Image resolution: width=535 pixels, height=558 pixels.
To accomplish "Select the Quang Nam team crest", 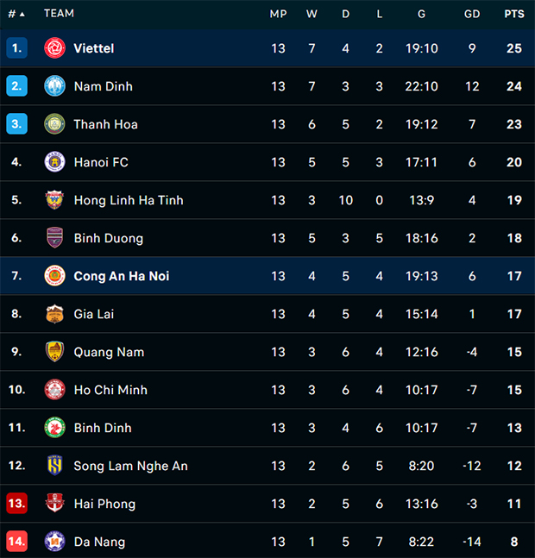I will [54, 352].
